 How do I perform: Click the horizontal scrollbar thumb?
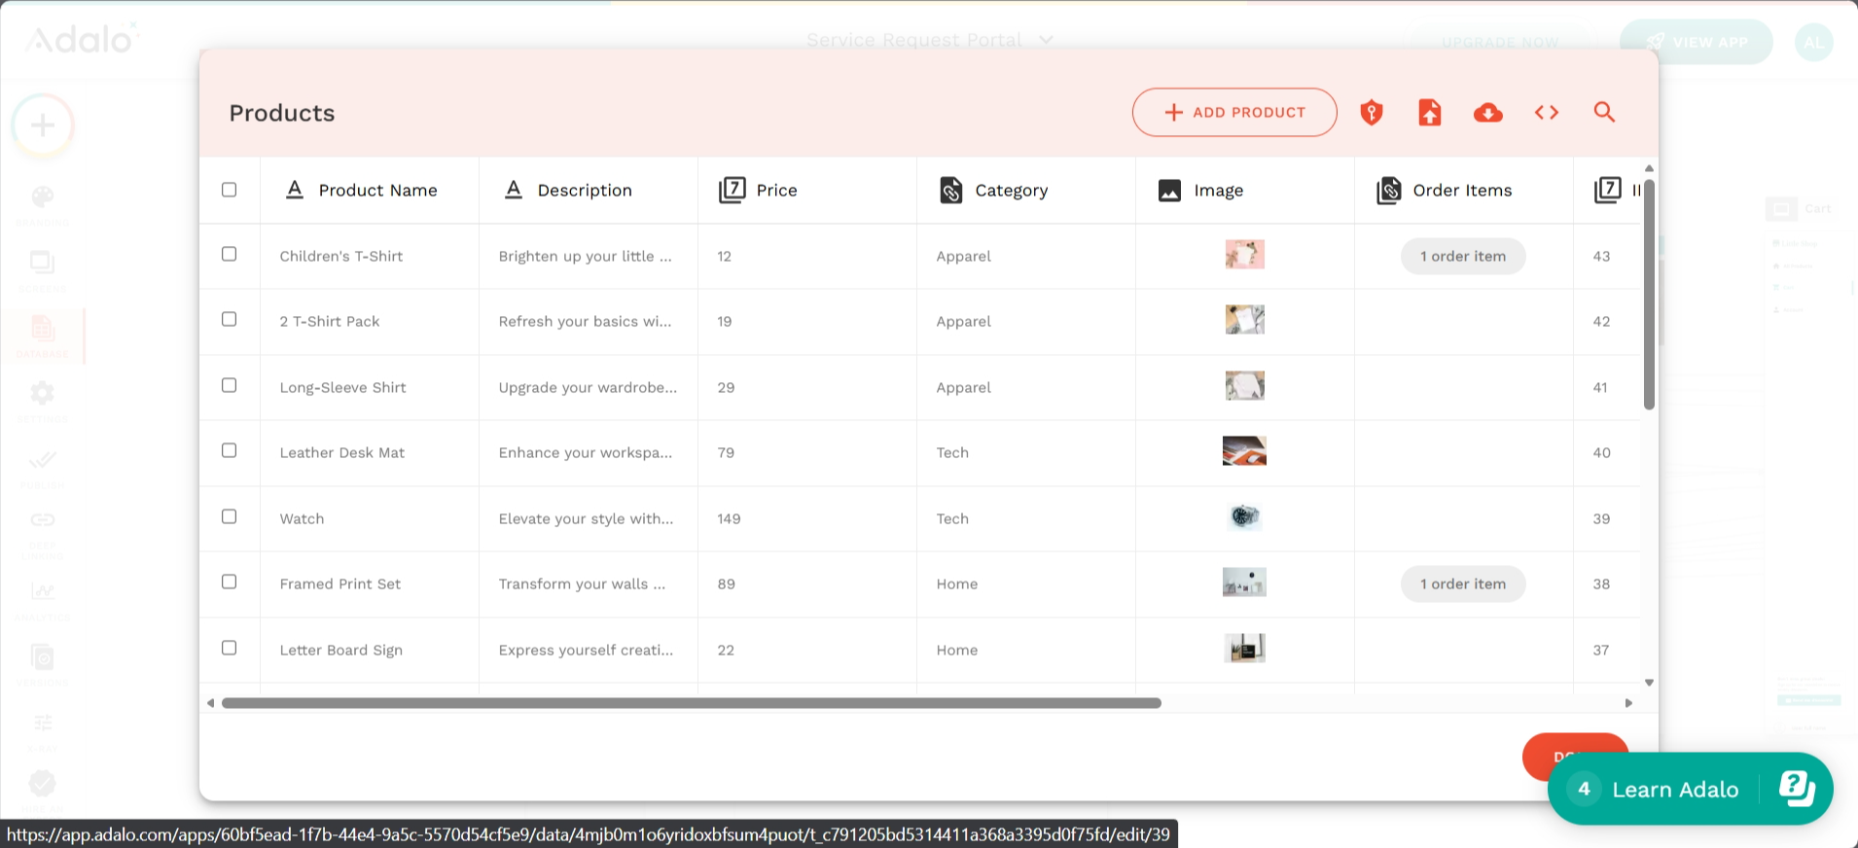(x=692, y=703)
